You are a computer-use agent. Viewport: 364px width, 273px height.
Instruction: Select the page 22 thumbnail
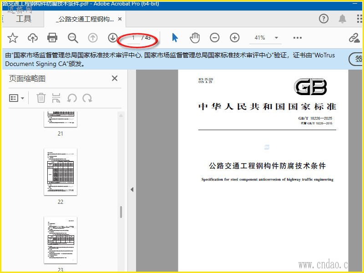coord(61,172)
